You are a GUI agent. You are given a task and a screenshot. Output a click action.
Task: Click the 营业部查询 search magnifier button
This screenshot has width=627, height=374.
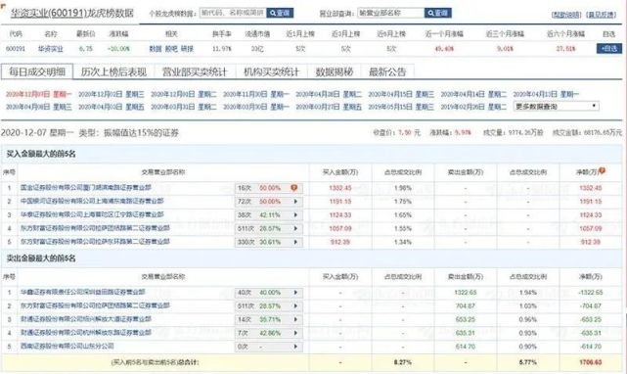tap(438, 13)
